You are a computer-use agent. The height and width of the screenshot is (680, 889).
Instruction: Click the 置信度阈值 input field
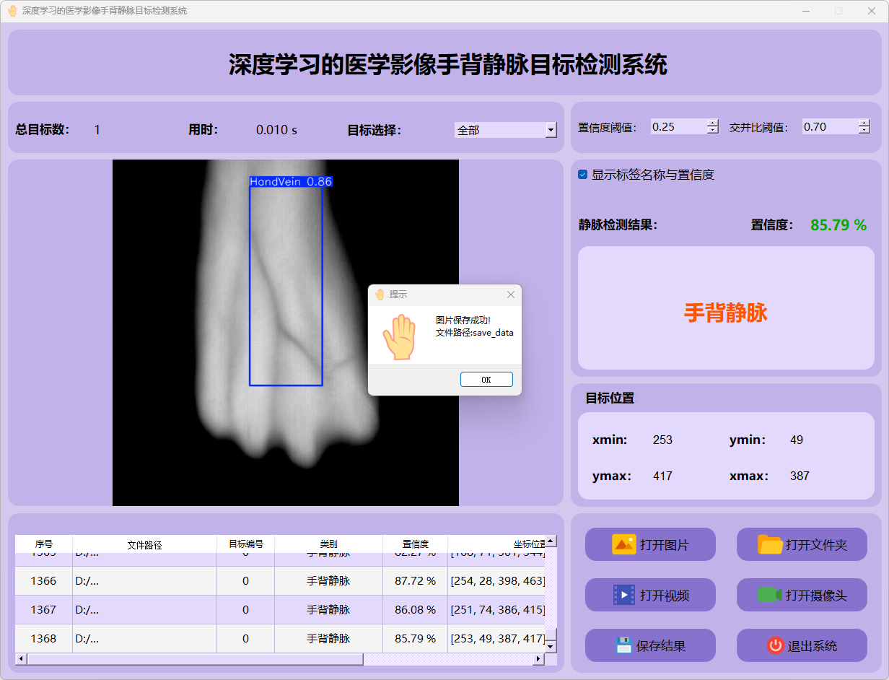click(677, 127)
